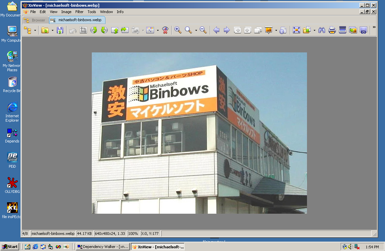This screenshot has height=251, width=385.
Task: Click the Open file folder icon
Action: click(45, 30)
